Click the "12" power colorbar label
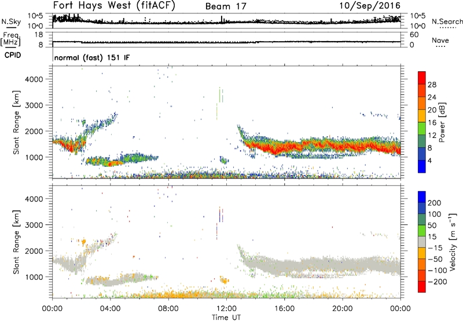 tap(432, 136)
